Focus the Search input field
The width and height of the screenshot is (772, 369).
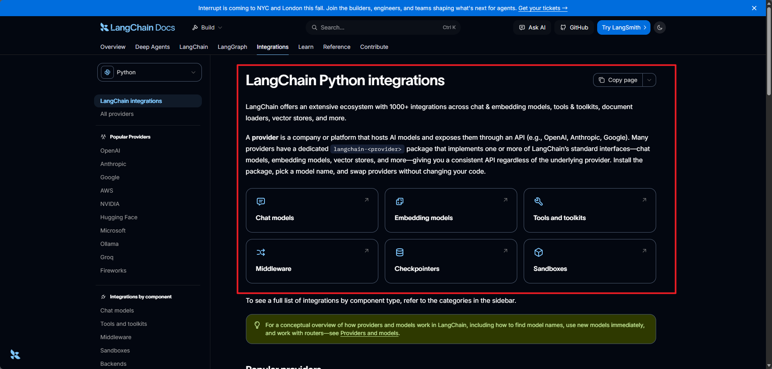pos(383,27)
